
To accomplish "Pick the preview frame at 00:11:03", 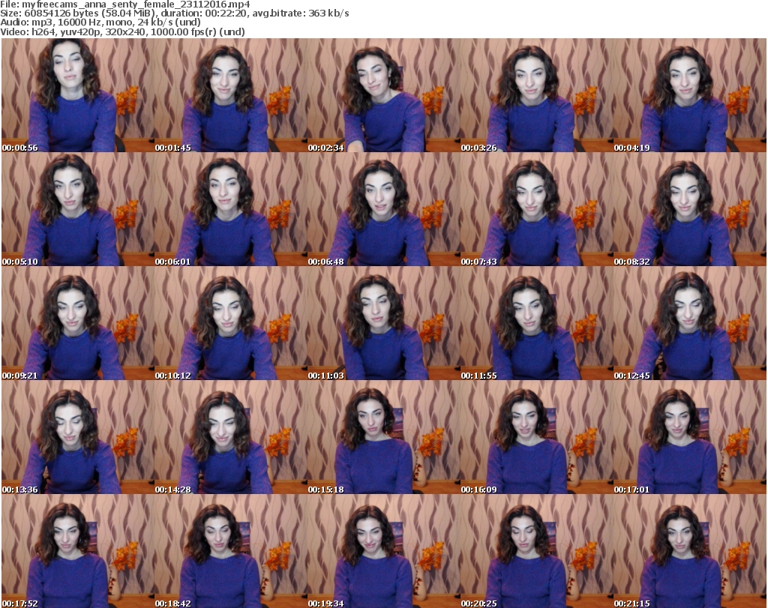I will click(383, 323).
